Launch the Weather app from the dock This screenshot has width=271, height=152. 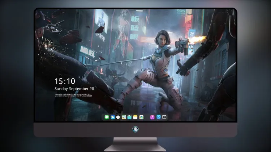click(x=113, y=117)
